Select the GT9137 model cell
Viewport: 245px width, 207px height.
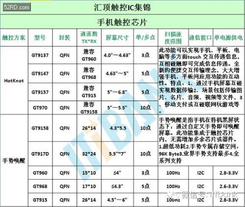coord(40,55)
